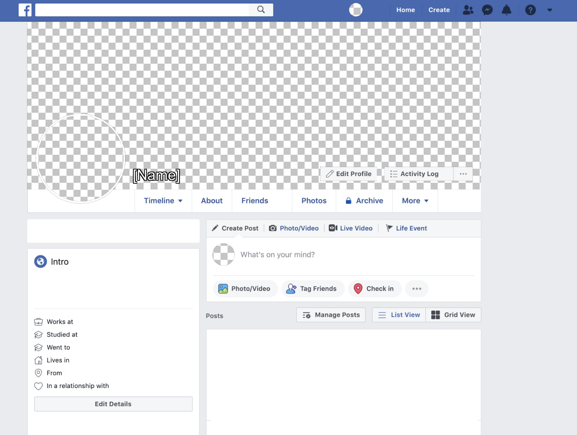Open the More tab dropdown
The image size is (577, 435).
[x=415, y=201]
